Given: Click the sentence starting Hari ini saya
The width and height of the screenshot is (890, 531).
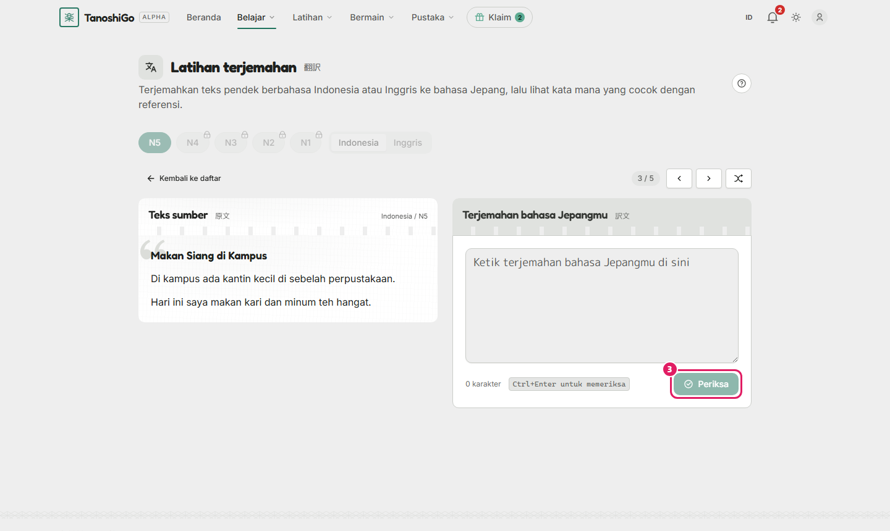Looking at the screenshot, I should point(261,303).
